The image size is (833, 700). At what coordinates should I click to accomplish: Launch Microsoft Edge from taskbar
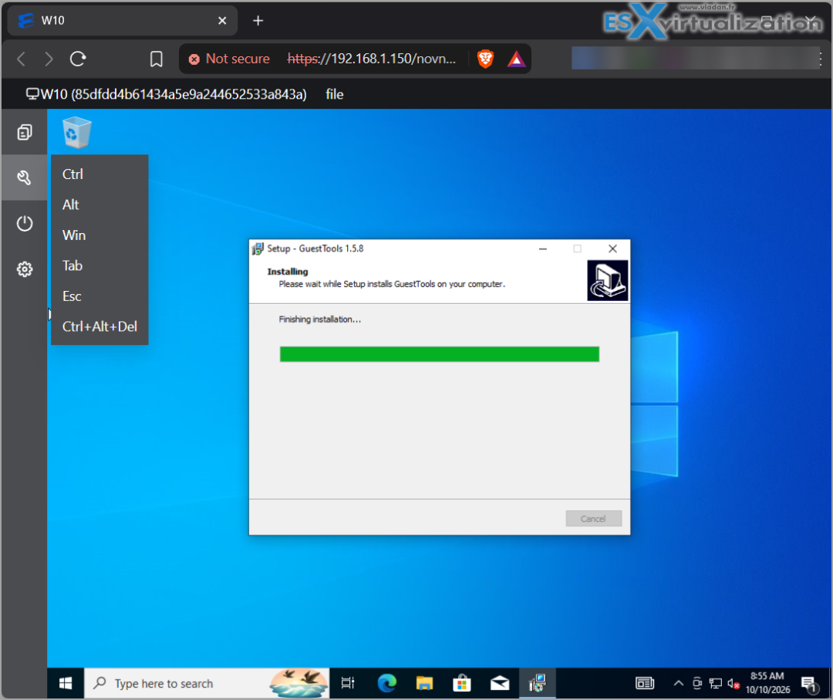coord(386,683)
